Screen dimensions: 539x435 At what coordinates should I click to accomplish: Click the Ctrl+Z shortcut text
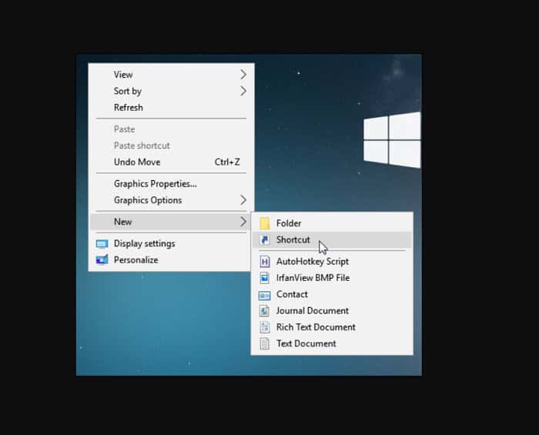(227, 162)
